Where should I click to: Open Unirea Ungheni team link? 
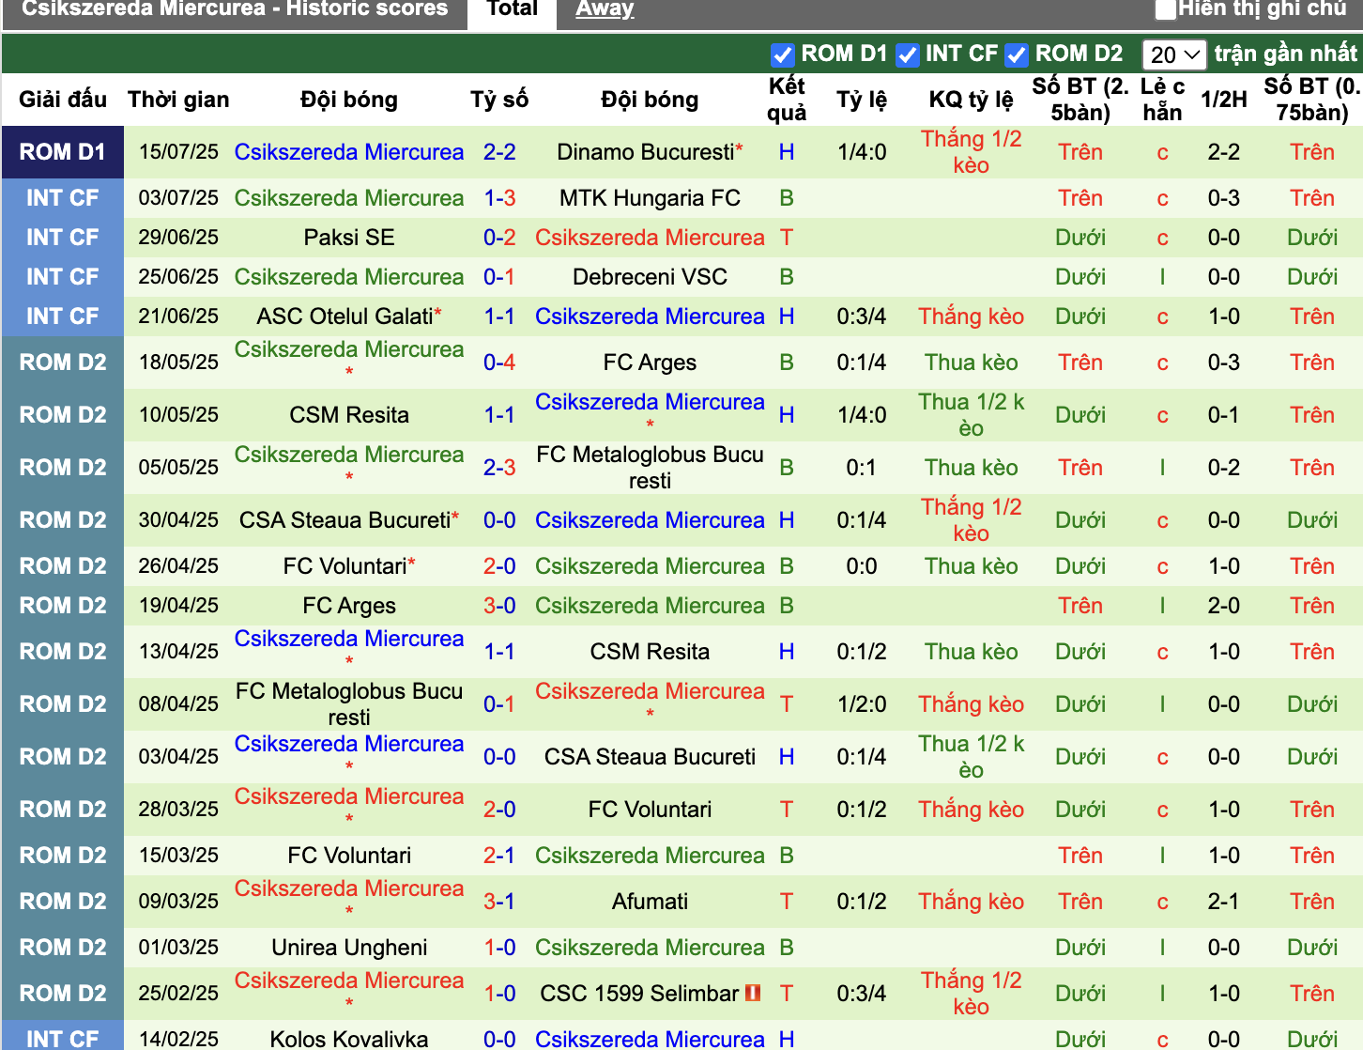pos(349,948)
